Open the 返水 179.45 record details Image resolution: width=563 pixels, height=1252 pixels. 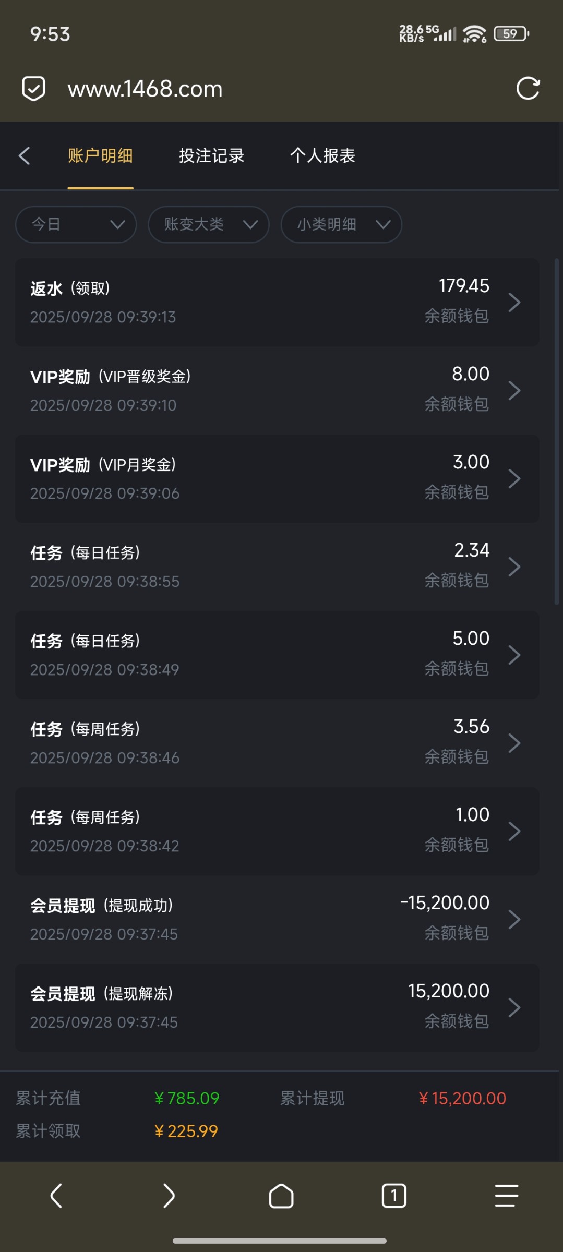(x=277, y=302)
